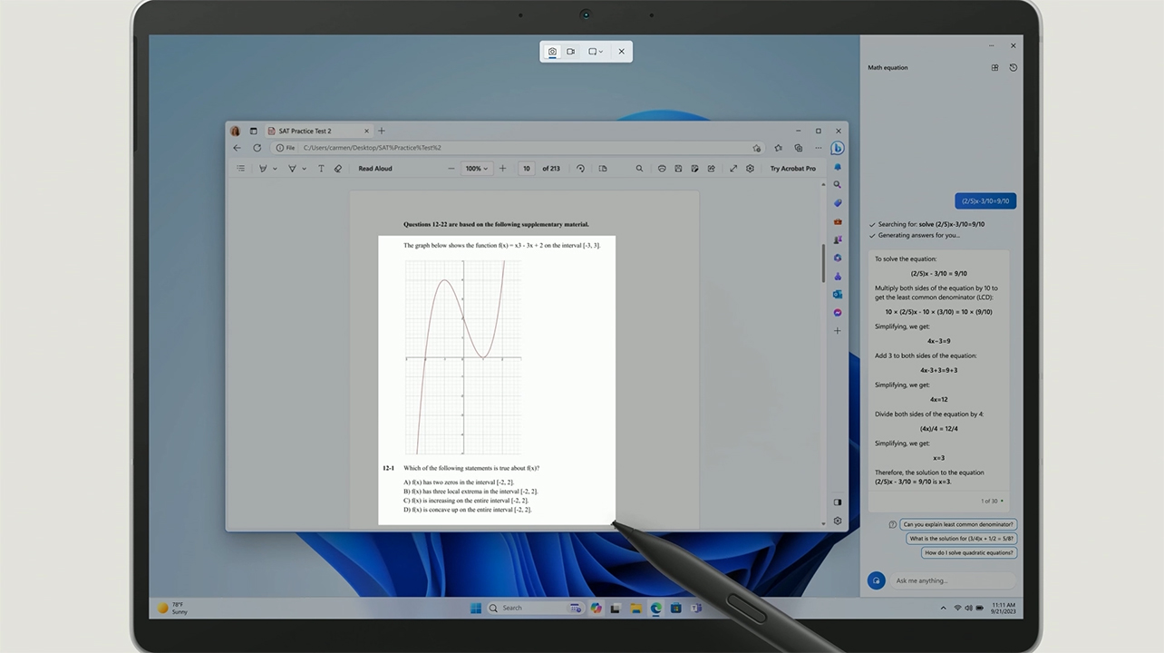Screen dimensions: 1164x653
Task: Click Try Acrobat Pro button
Action: [793, 169]
